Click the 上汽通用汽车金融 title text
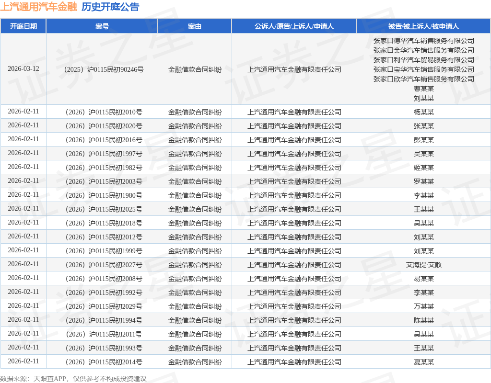This screenshot has width=491, height=383. pos(38,7)
